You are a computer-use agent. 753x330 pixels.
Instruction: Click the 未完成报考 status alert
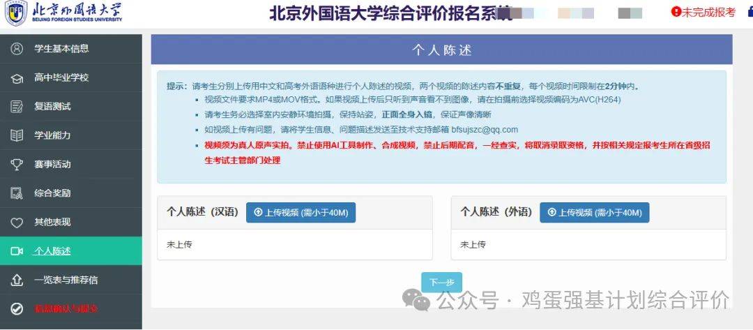point(703,13)
